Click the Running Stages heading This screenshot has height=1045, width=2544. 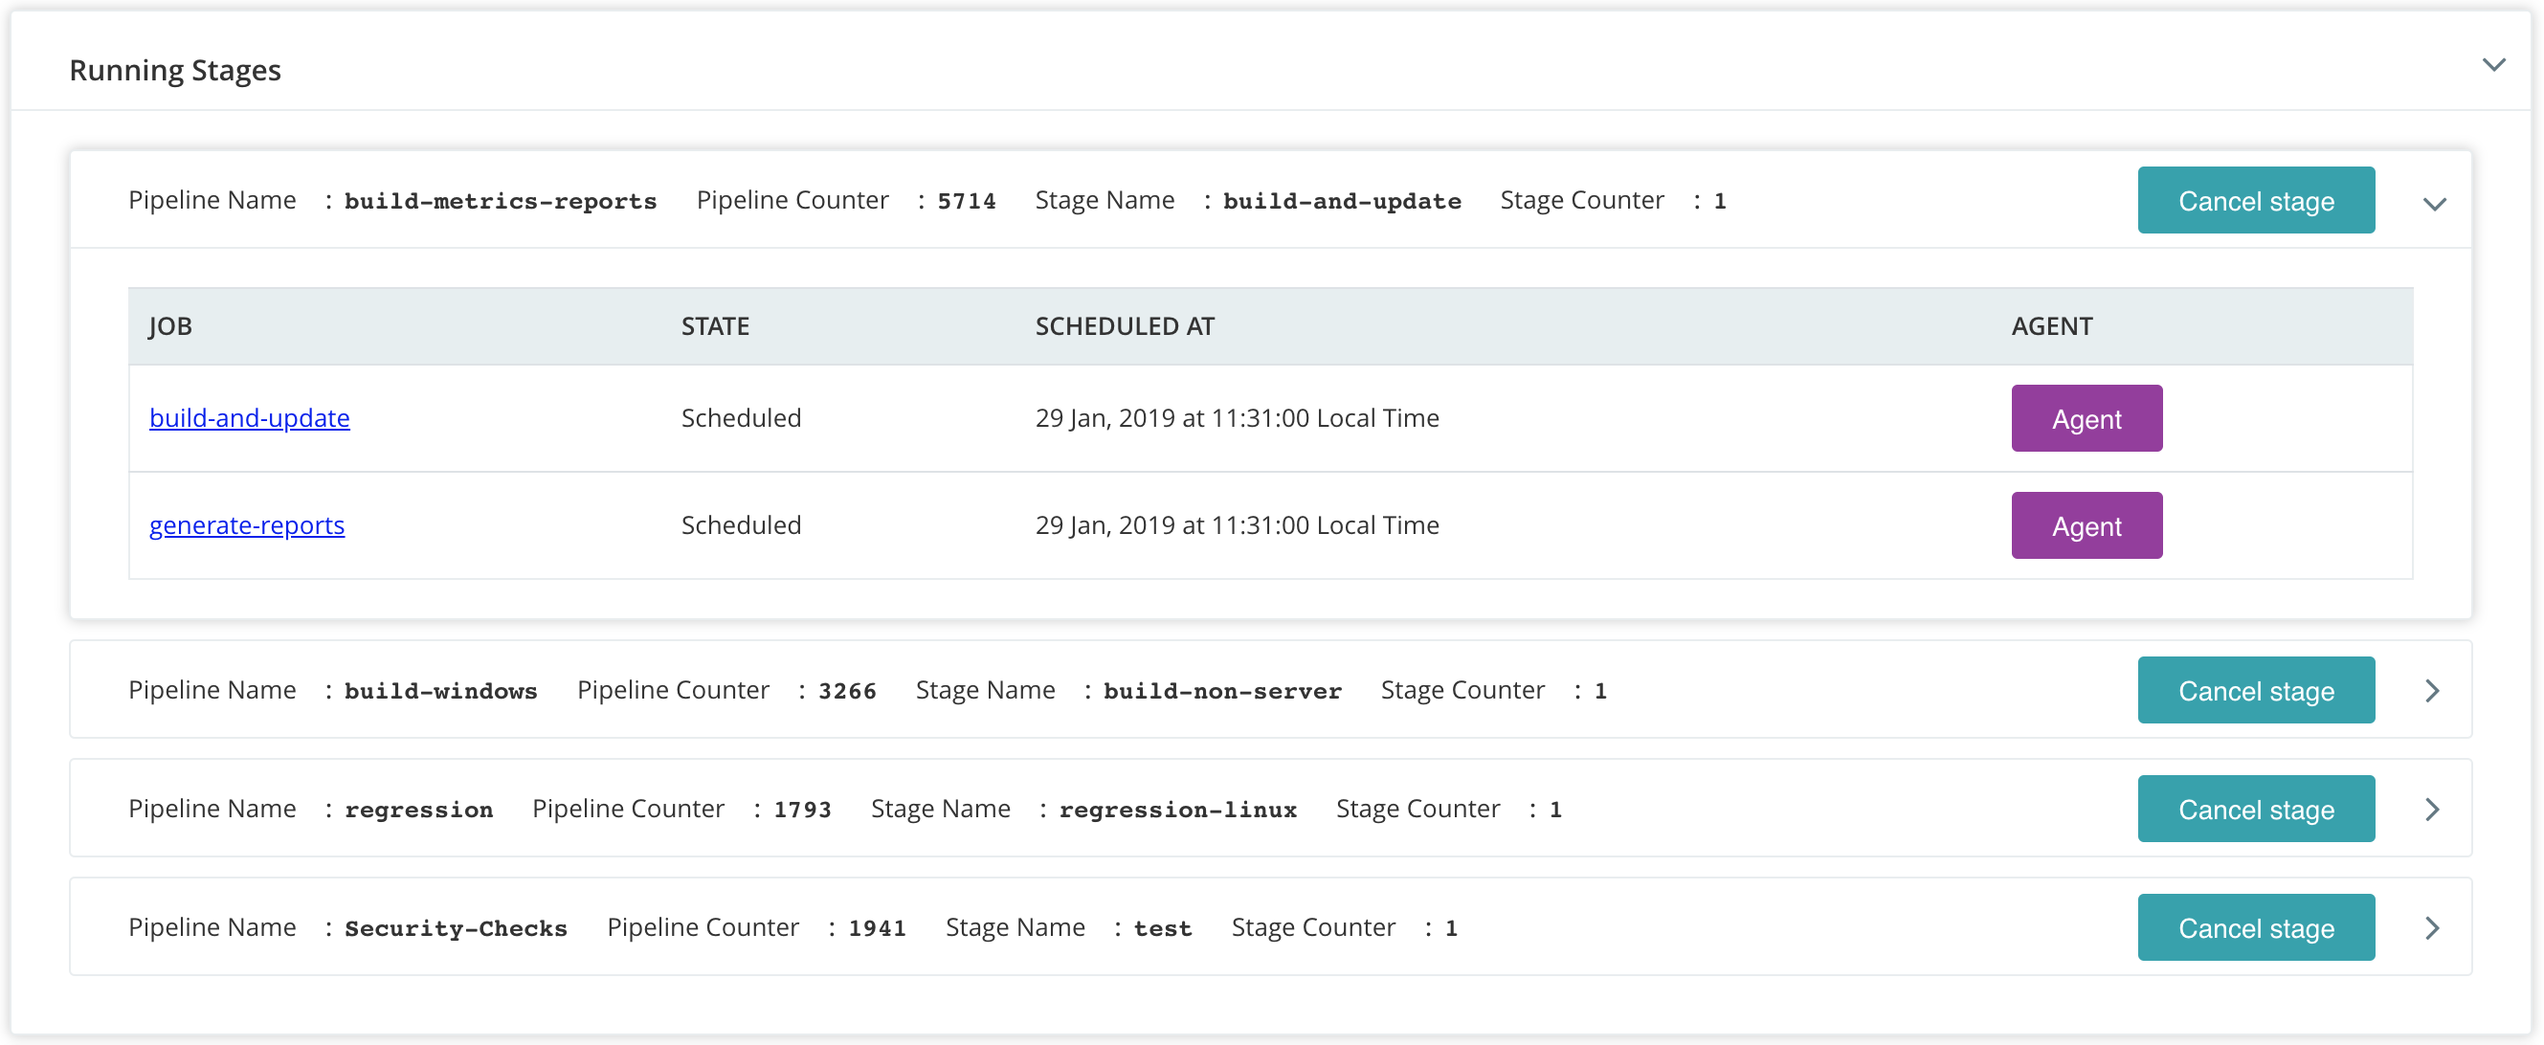(x=175, y=70)
